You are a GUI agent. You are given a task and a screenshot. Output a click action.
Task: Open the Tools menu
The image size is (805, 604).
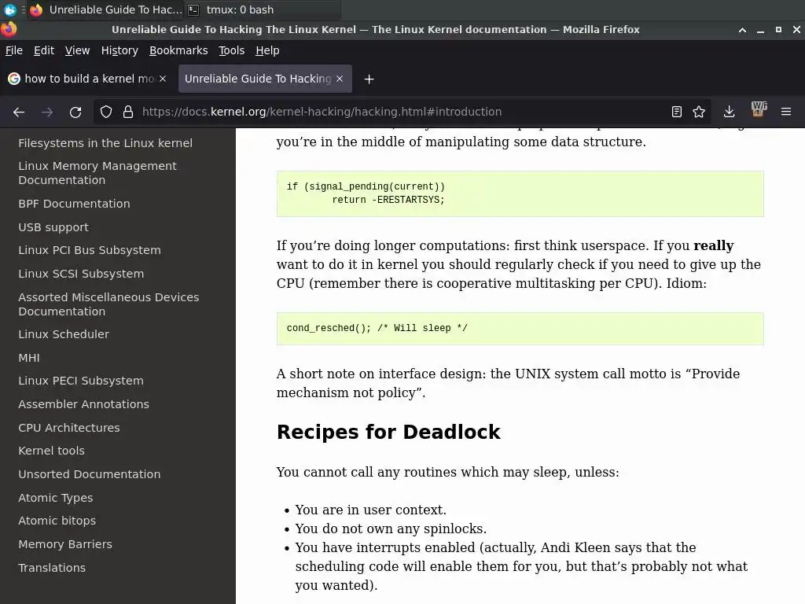(232, 50)
